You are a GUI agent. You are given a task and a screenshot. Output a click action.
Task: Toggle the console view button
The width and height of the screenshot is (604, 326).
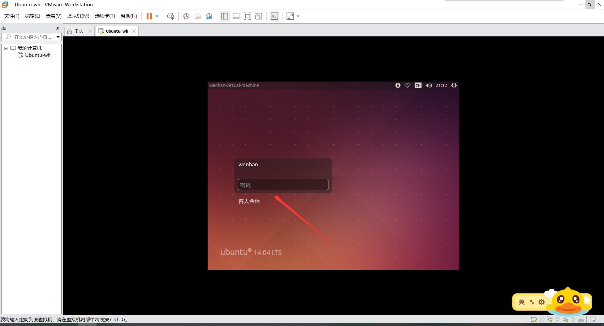(274, 16)
